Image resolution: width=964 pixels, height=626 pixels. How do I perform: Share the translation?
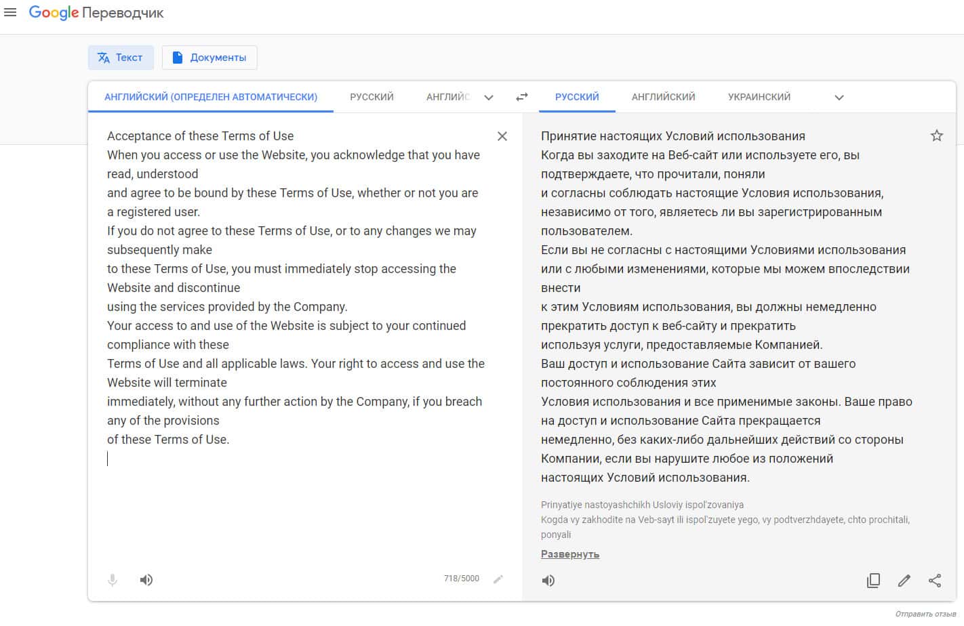point(935,581)
